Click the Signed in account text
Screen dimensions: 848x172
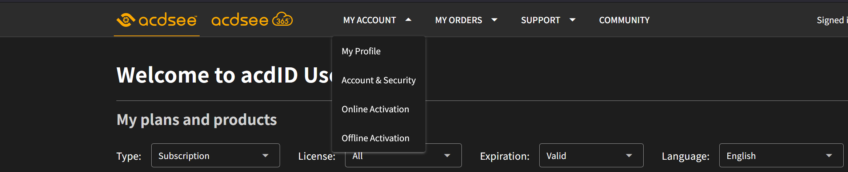click(832, 20)
